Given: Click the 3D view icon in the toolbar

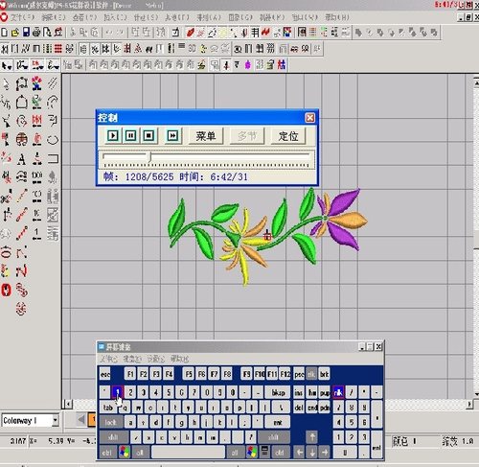Looking at the screenshot, I should click(x=192, y=48).
